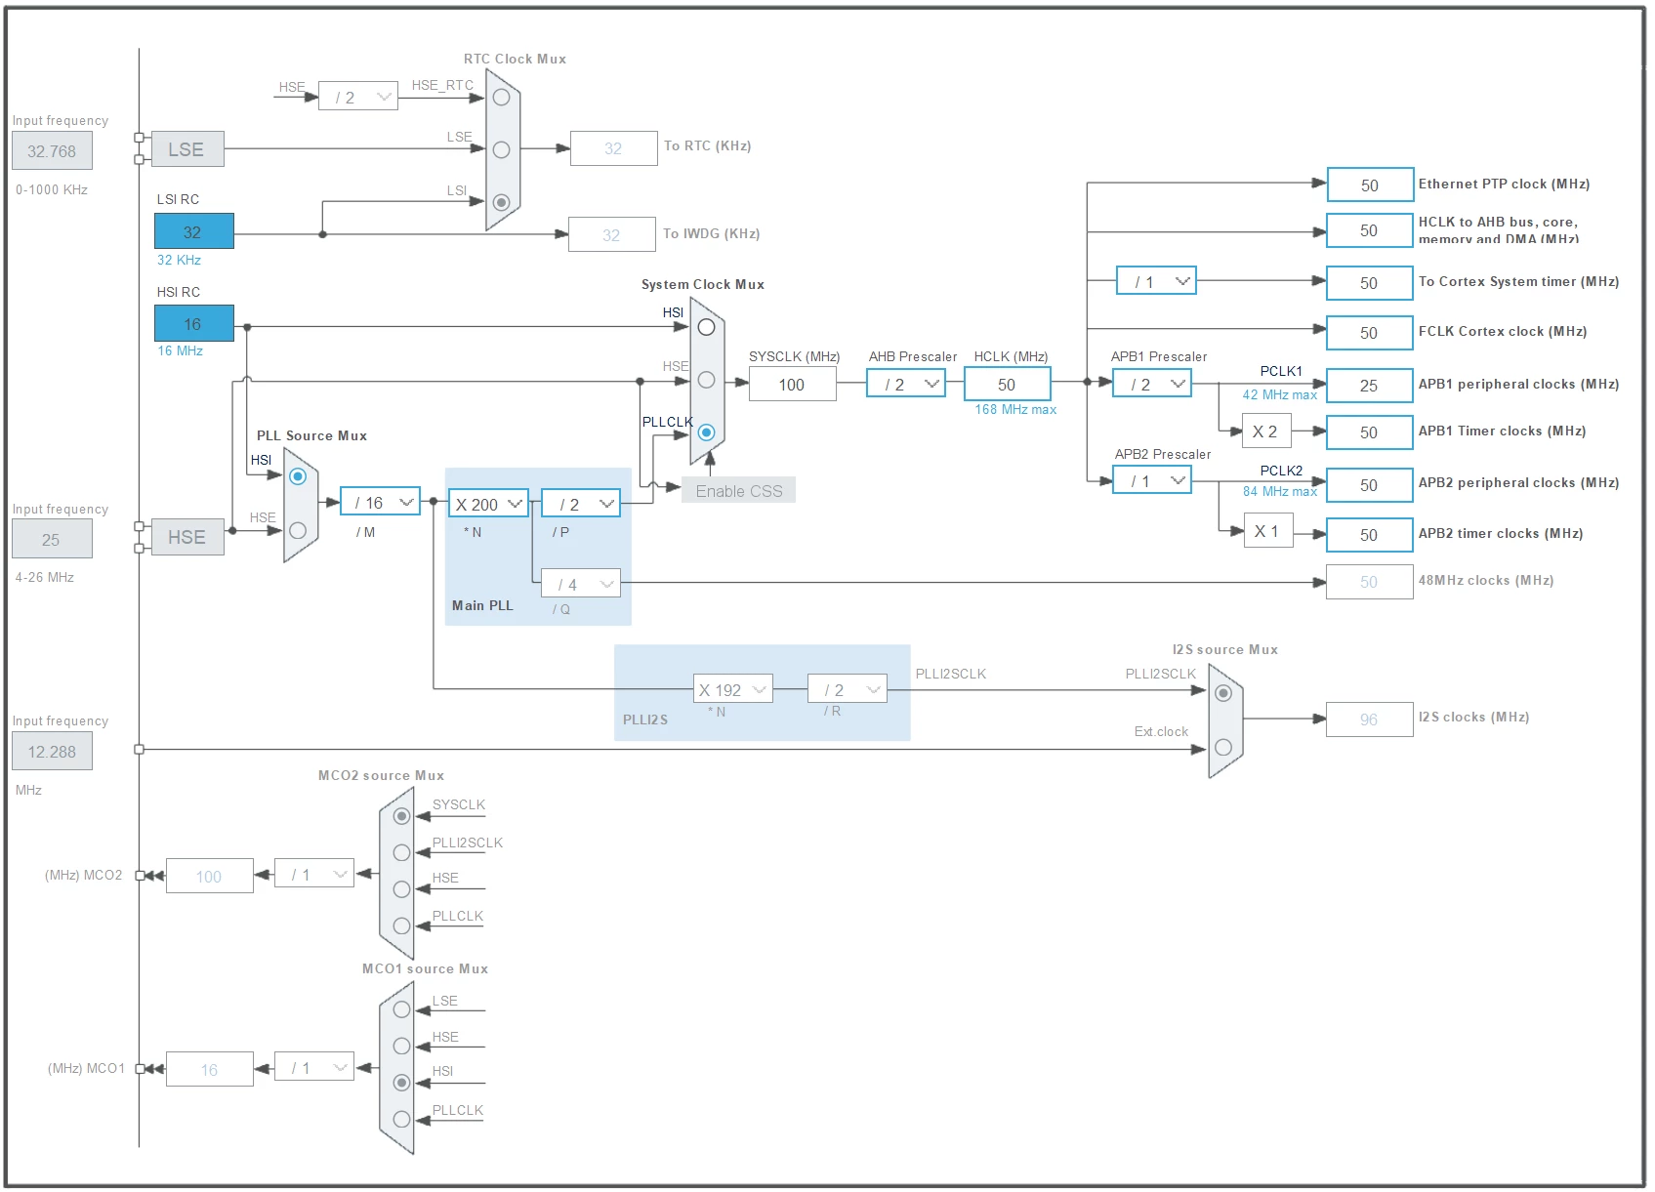The image size is (1655, 1192).
Task: Open PLLI2S /R divider dropdown
Action: [848, 689]
